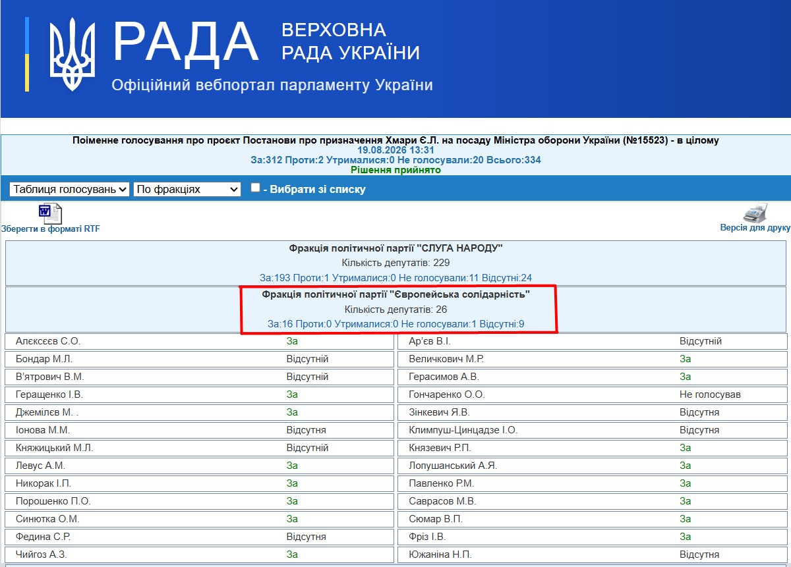Click the name Бондар М.Л.
Image resolution: width=791 pixels, height=567 pixels.
[44, 359]
